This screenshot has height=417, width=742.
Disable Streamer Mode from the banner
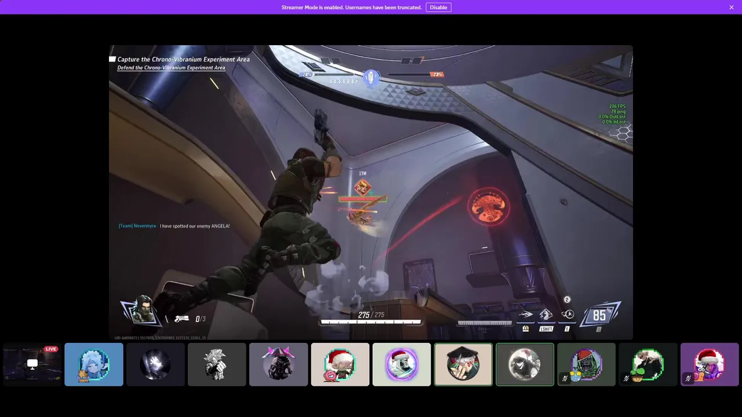click(438, 8)
